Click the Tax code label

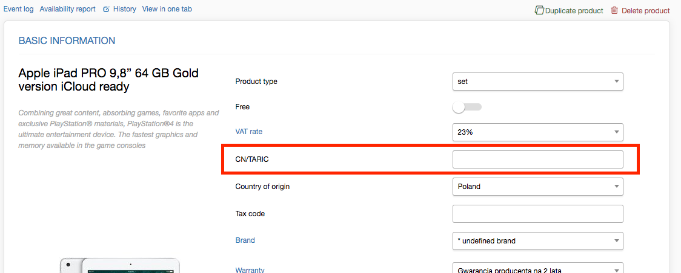coord(250,214)
